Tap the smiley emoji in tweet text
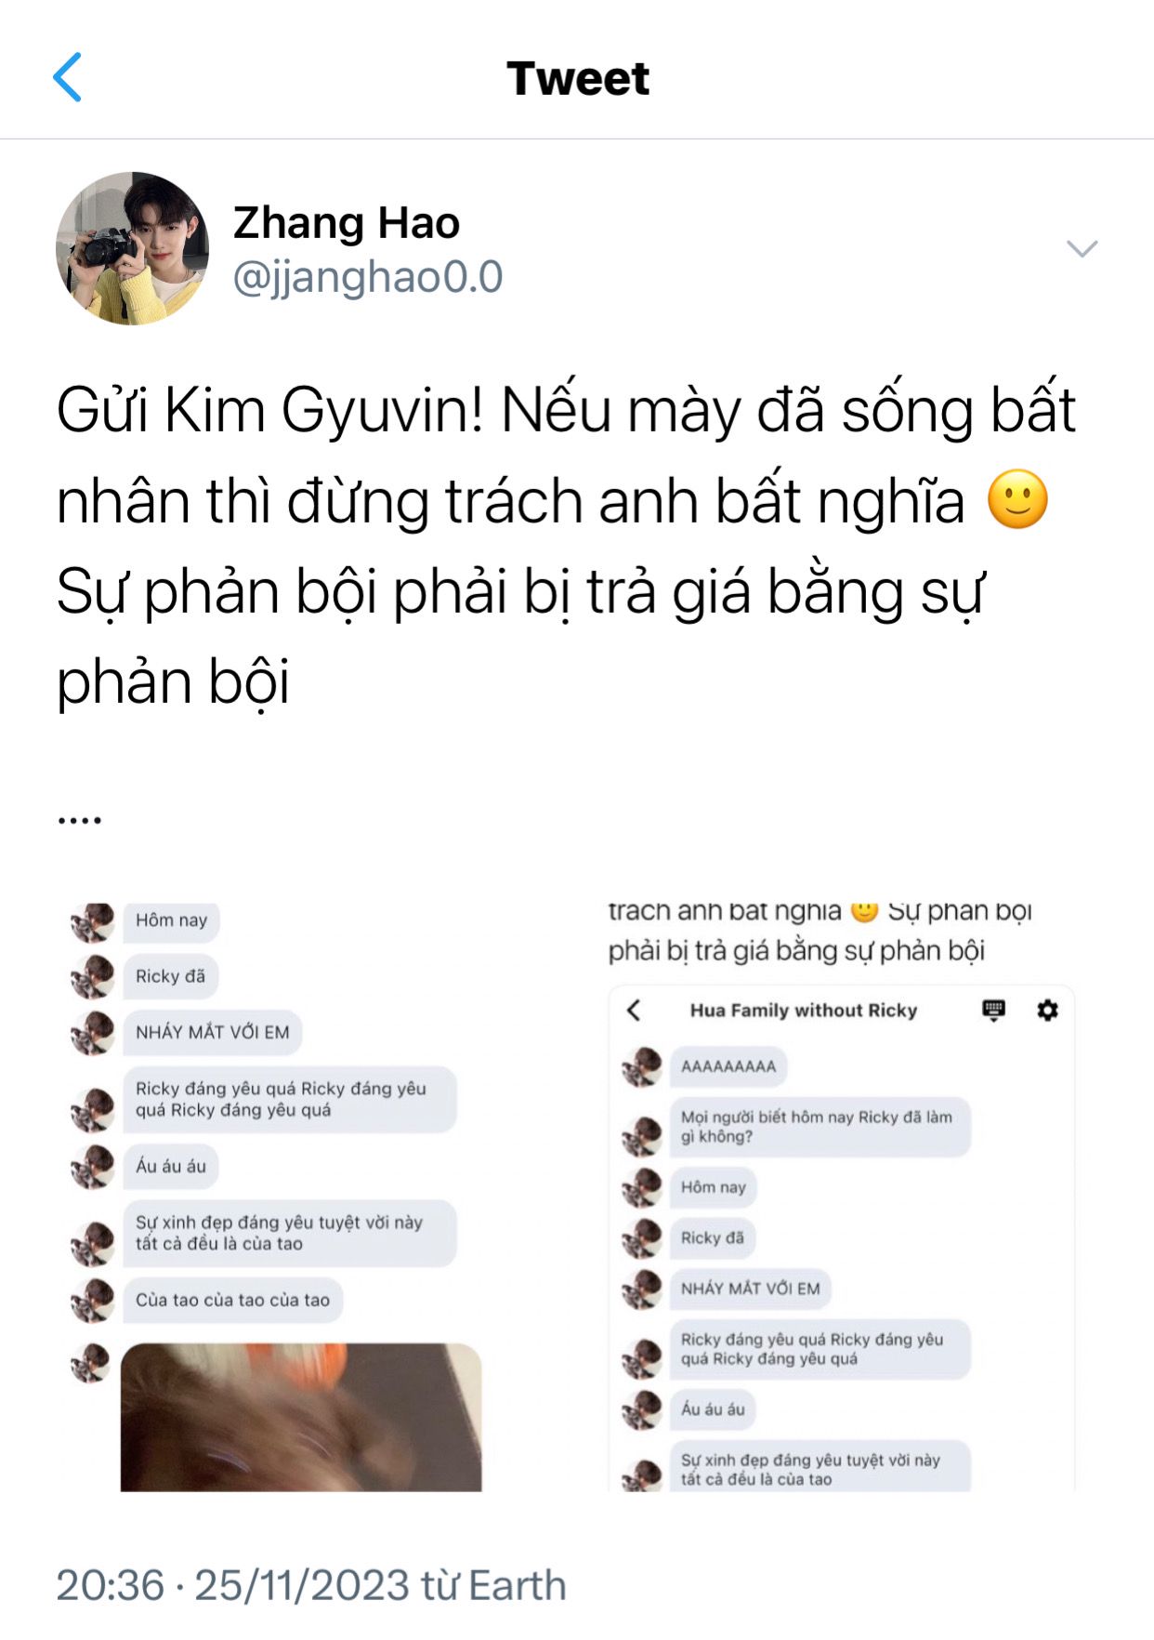Screen dimensions: 1154x1640 pos(1017,499)
